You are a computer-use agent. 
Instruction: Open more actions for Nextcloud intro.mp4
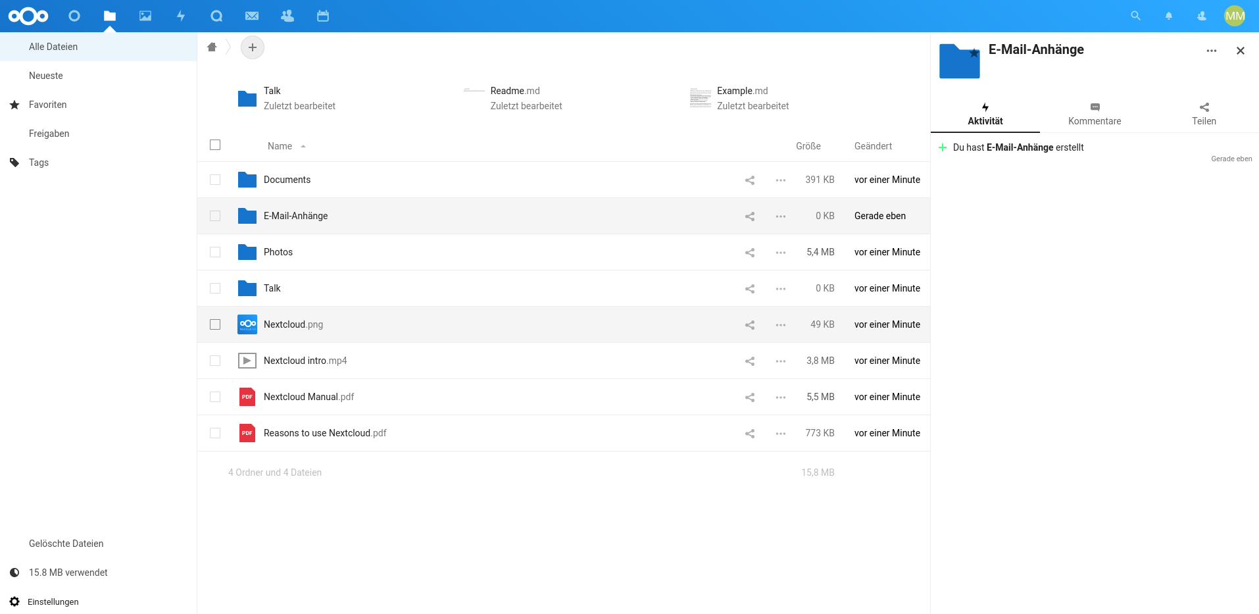[x=781, y=361]
